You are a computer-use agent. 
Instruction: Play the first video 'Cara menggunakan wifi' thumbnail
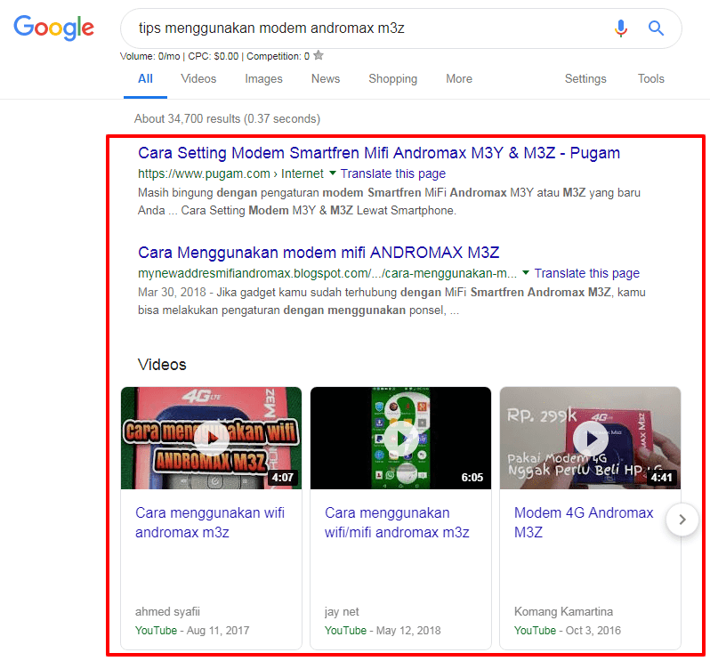(211, 438)
